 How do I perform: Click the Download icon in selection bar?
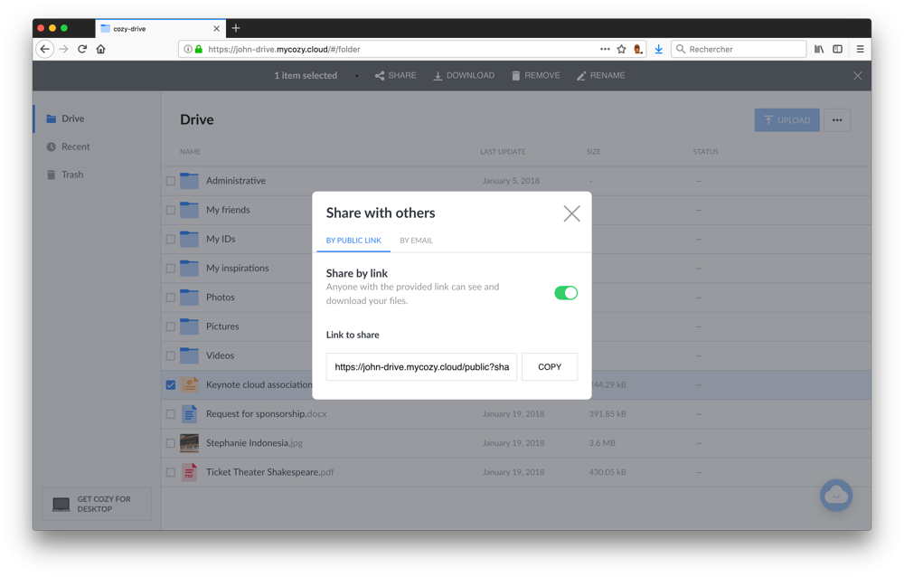point(438,76)
